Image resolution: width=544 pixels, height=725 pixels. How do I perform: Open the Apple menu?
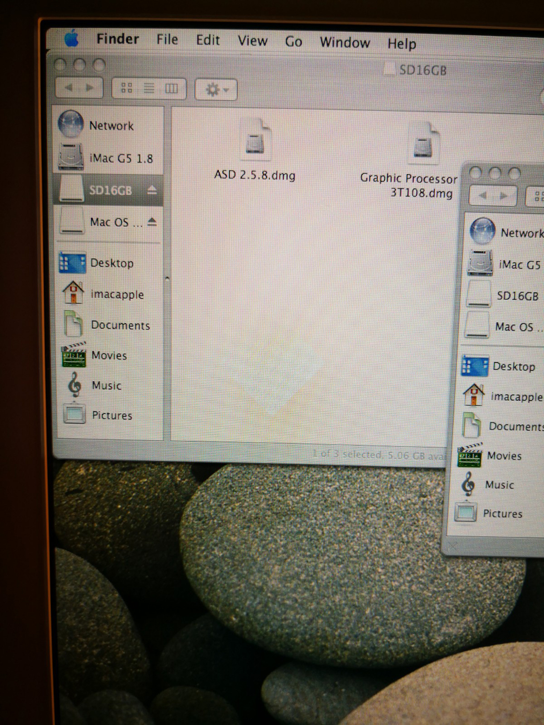(x=72, y=38)
